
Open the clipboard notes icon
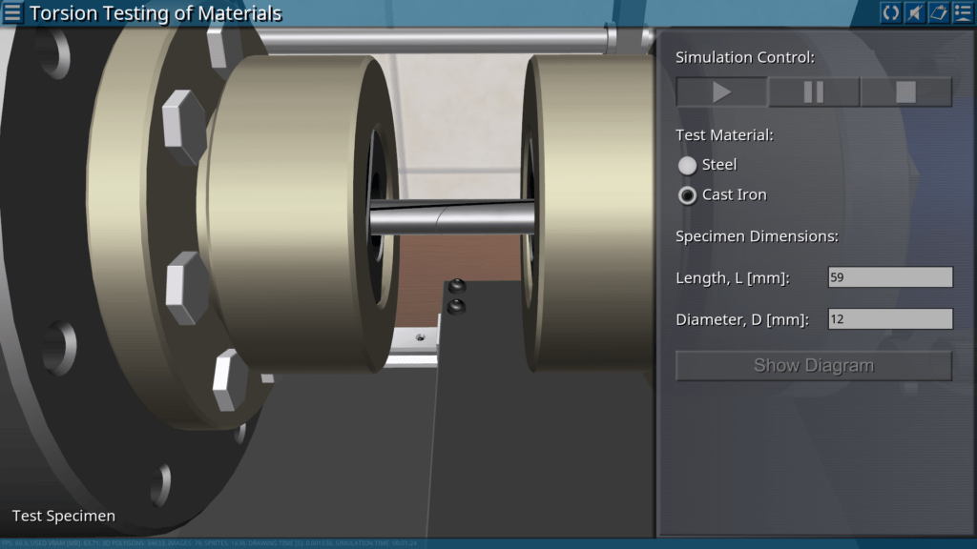(x=938, y=13)
